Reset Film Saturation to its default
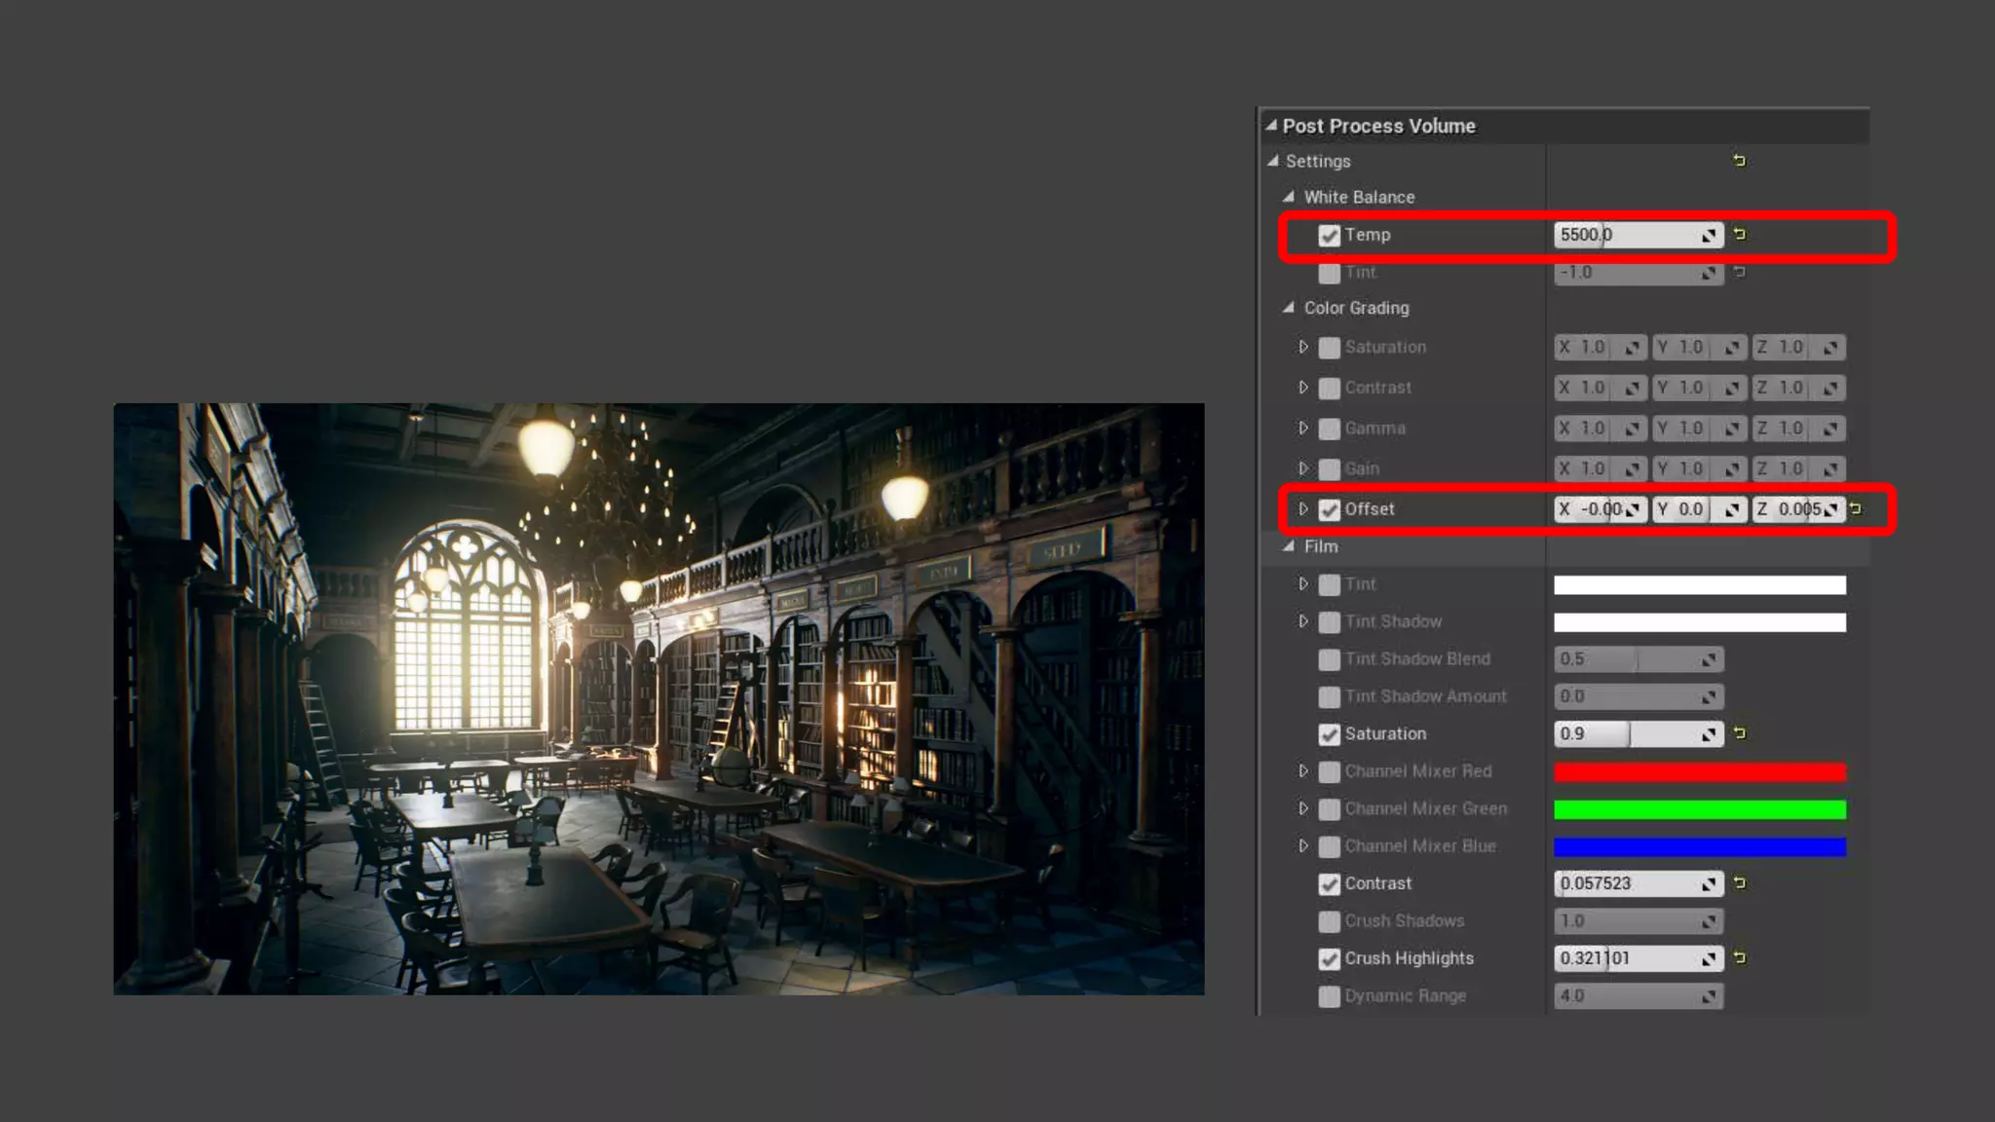Screen dimensions: 1995x1122 click(1740, 733)
